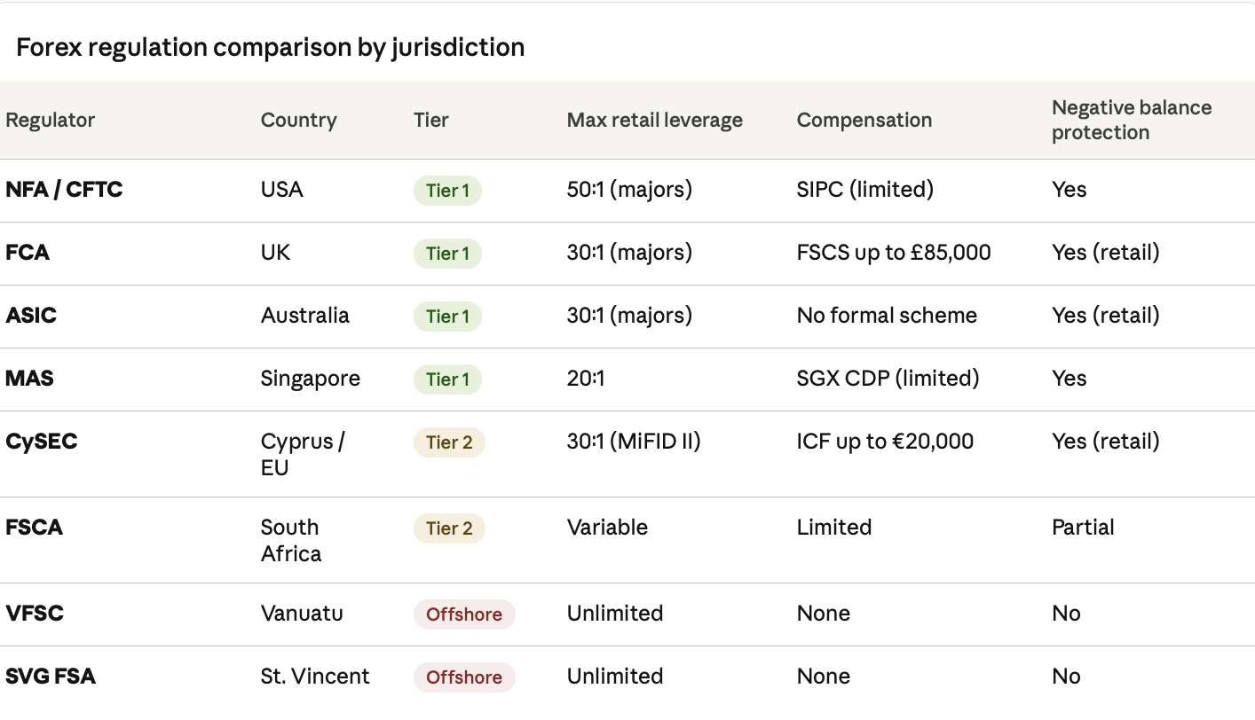Select the ICF up to €20,000 cell
Screen dimensions: 1255x720
click(x=885, y=442)
